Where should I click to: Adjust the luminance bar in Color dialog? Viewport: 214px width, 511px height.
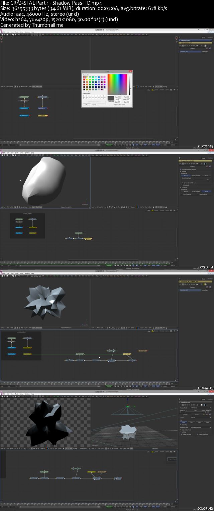coord(130,85)
